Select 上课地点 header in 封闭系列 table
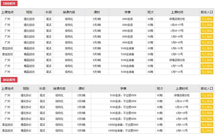215x134 pixels. click(8, 12)
